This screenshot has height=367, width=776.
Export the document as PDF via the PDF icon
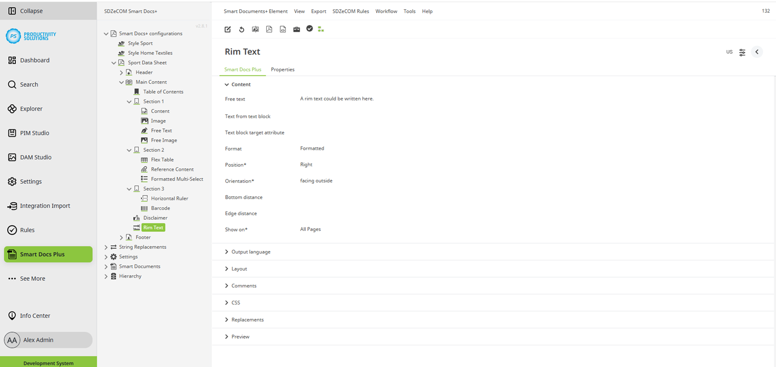click(x=269, y=29)
